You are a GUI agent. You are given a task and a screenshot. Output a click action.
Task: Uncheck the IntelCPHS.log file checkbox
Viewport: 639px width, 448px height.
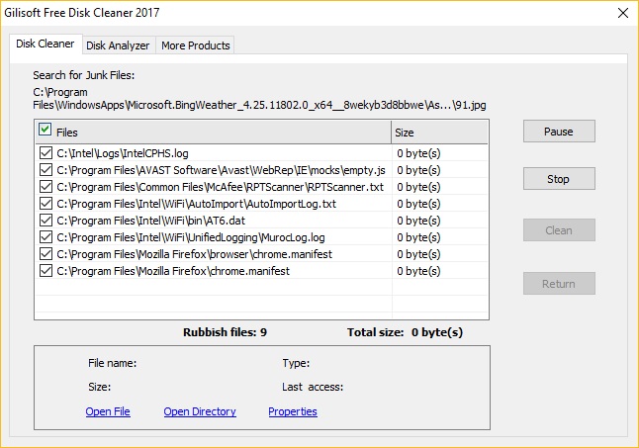tap(46, 153)
